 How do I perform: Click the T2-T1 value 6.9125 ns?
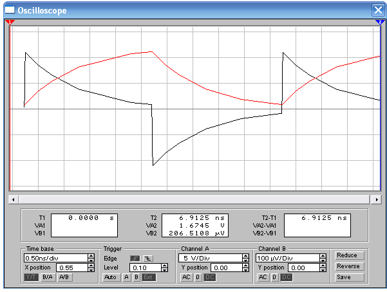324,218
